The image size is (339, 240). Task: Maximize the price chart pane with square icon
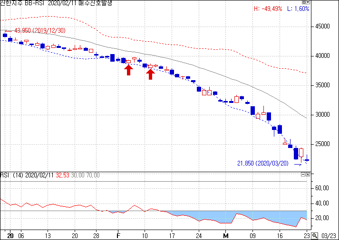(304, 2)
